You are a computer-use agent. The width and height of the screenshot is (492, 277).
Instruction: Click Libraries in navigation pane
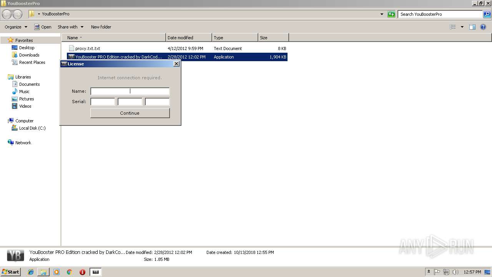click(23, 77)
